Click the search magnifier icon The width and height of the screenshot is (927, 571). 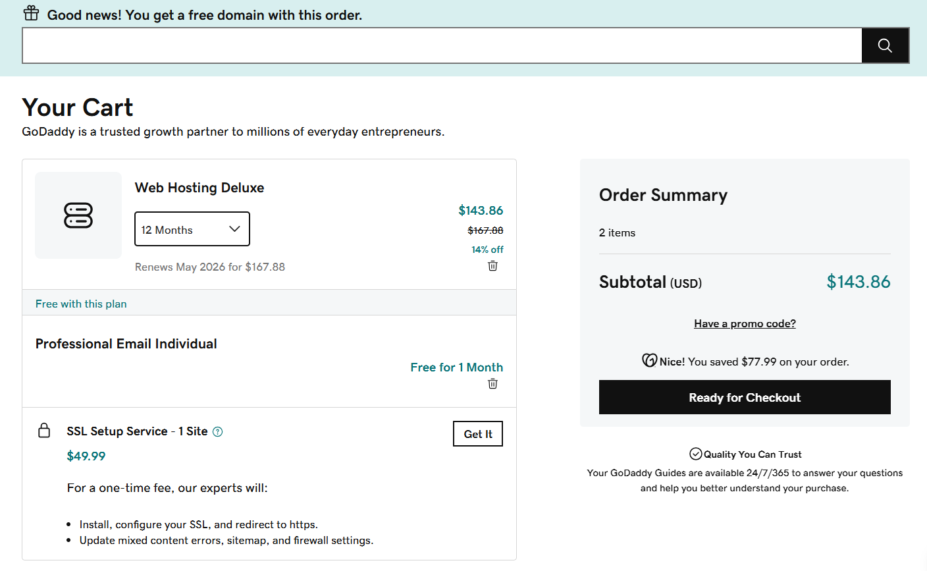click(x=885, y=45)
